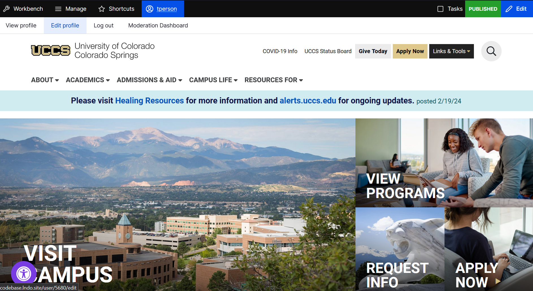This screenshot has height=291, width=533.
Task: Open the Apply Now photo tile
Action: point(489,249)
